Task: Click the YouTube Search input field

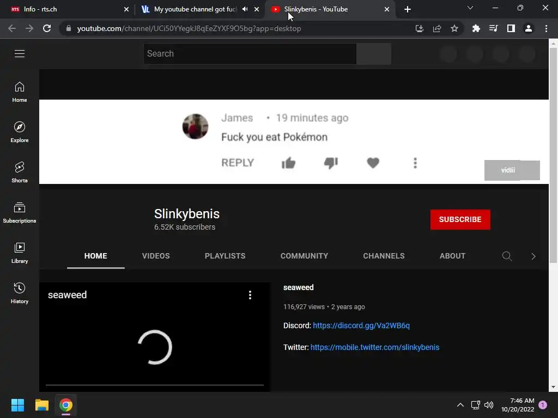Action: [250, 54]
